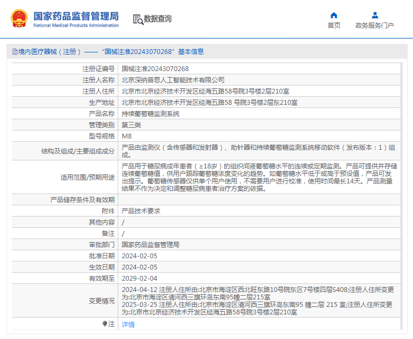
Task: Click the 注册证编号 row label
Action: (98, 68)
